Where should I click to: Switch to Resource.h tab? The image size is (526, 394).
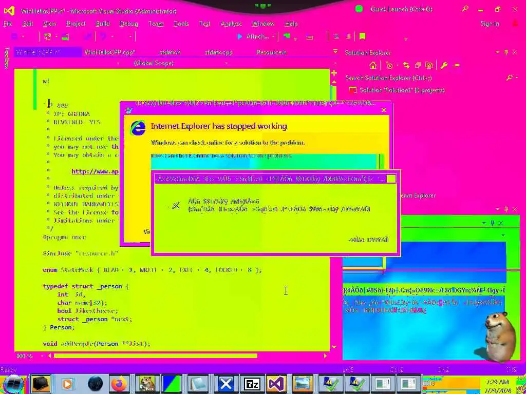271,52
